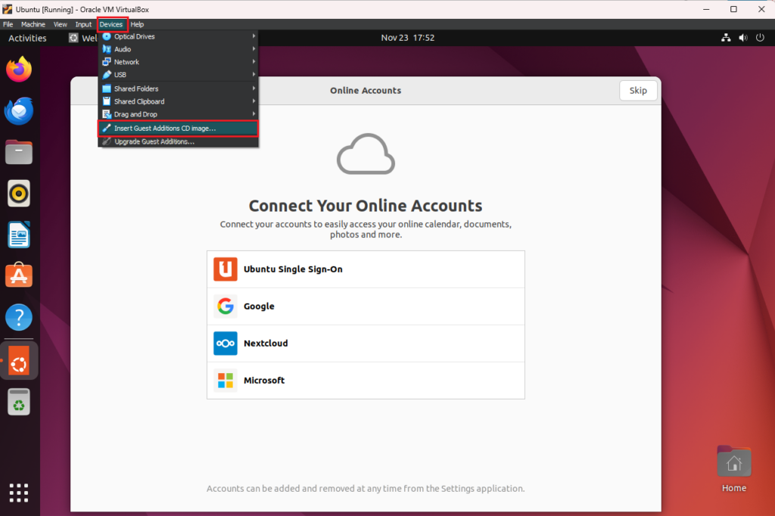Choose Ubuntu Single Sign-On account option
Screen dimensions: 775x516
(225, 269)
